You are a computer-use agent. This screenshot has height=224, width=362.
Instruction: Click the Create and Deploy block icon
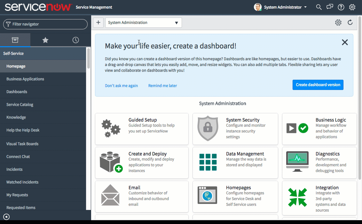(111, 162)
